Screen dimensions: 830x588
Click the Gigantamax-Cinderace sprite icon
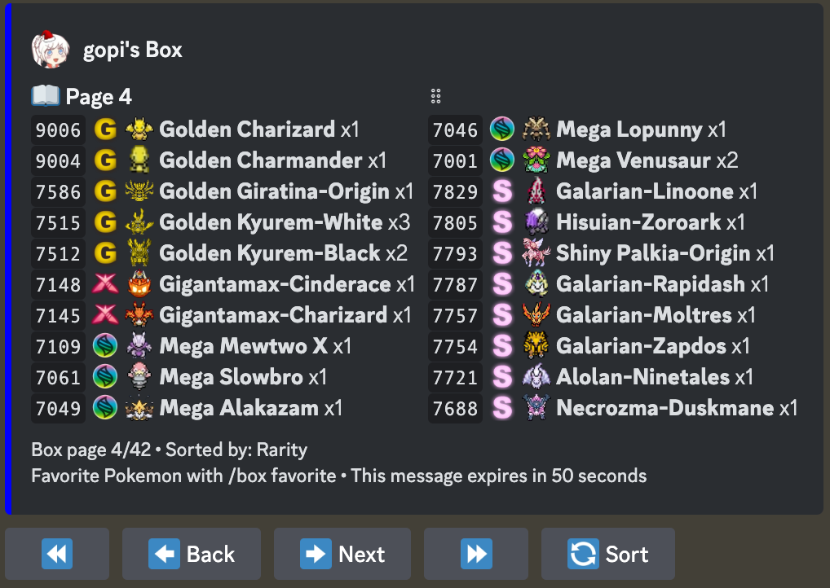139,284
